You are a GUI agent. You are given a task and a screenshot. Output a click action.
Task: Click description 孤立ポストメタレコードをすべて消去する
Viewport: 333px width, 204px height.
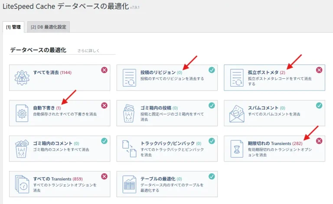[x=280, y=81]
